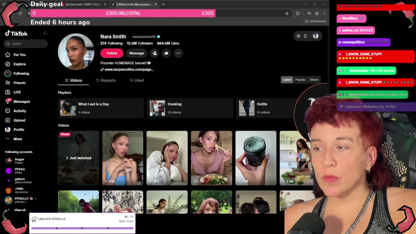Open the three-dot profile options menu
Image resolution: width=416 pixels, height=234 pixels.
[x=178, y=53]
